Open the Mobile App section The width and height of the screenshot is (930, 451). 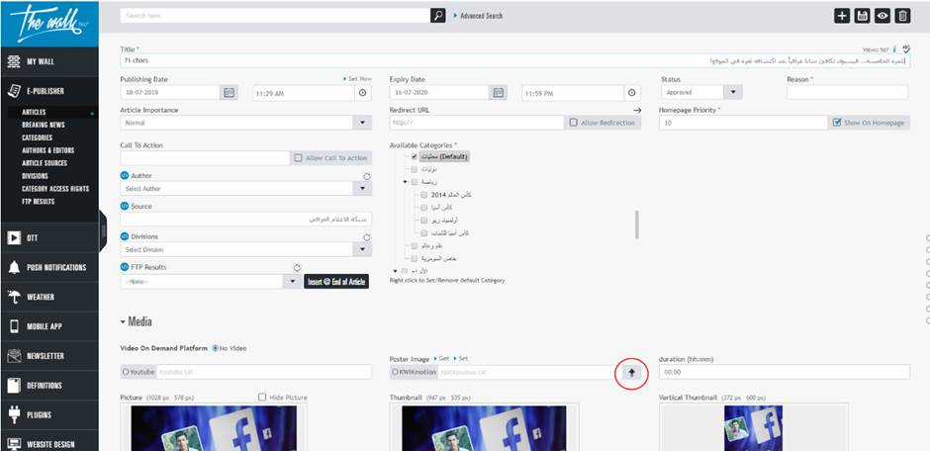(49, 326)
